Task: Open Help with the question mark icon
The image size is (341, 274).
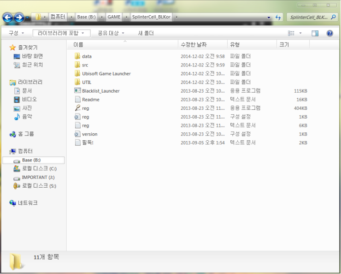Action: [329, 33]
